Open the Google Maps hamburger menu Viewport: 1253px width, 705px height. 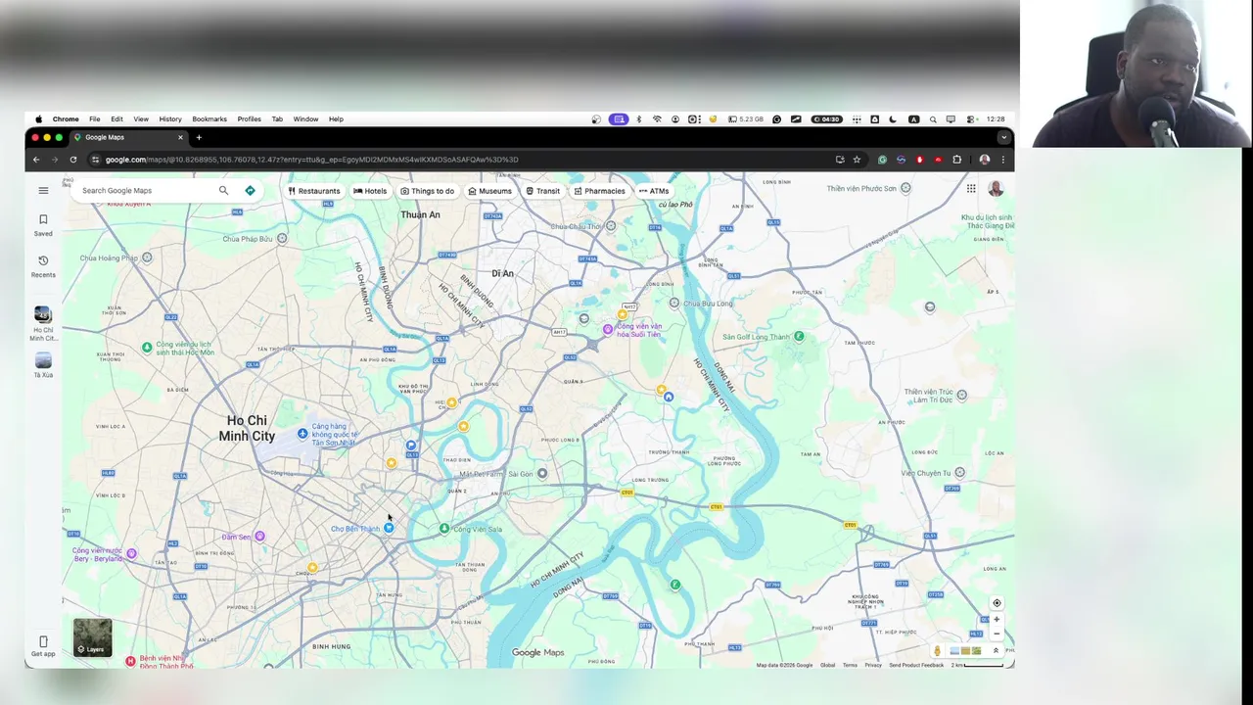pyautogui.click(x=43, y=191)
